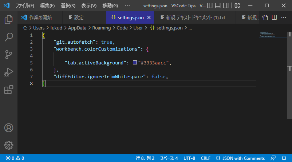Image resolution: width=292 pixels, height=162 pixels.
Task: Click the true value on line 2
Action: pos(107,42)
